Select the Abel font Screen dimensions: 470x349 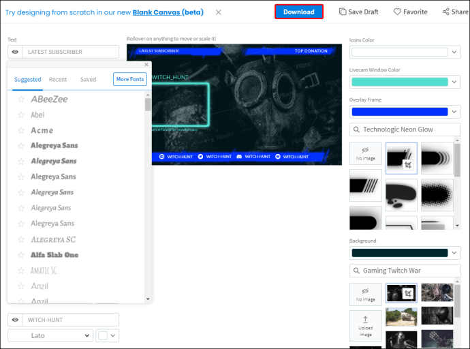coord(37,115)
